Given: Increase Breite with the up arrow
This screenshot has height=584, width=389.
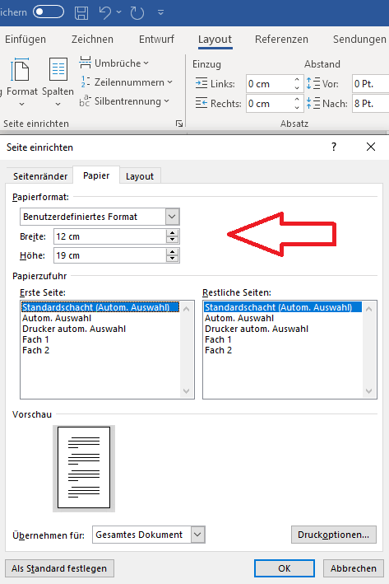Looking at the screenshot, I should coord(172,233).
